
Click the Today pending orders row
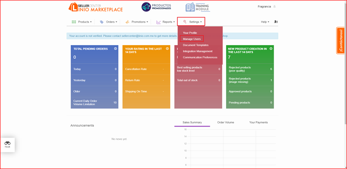coord(95,69)
